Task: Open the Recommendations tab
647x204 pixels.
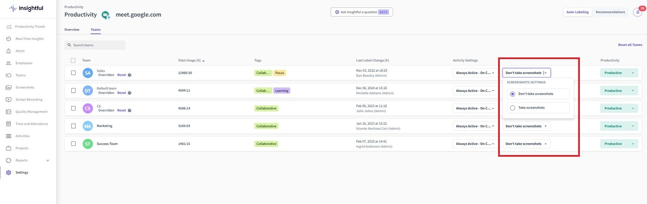Action: (x=610, y=12)
